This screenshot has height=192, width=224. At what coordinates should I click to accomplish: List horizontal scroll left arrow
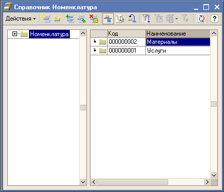(x=94, y=182)
